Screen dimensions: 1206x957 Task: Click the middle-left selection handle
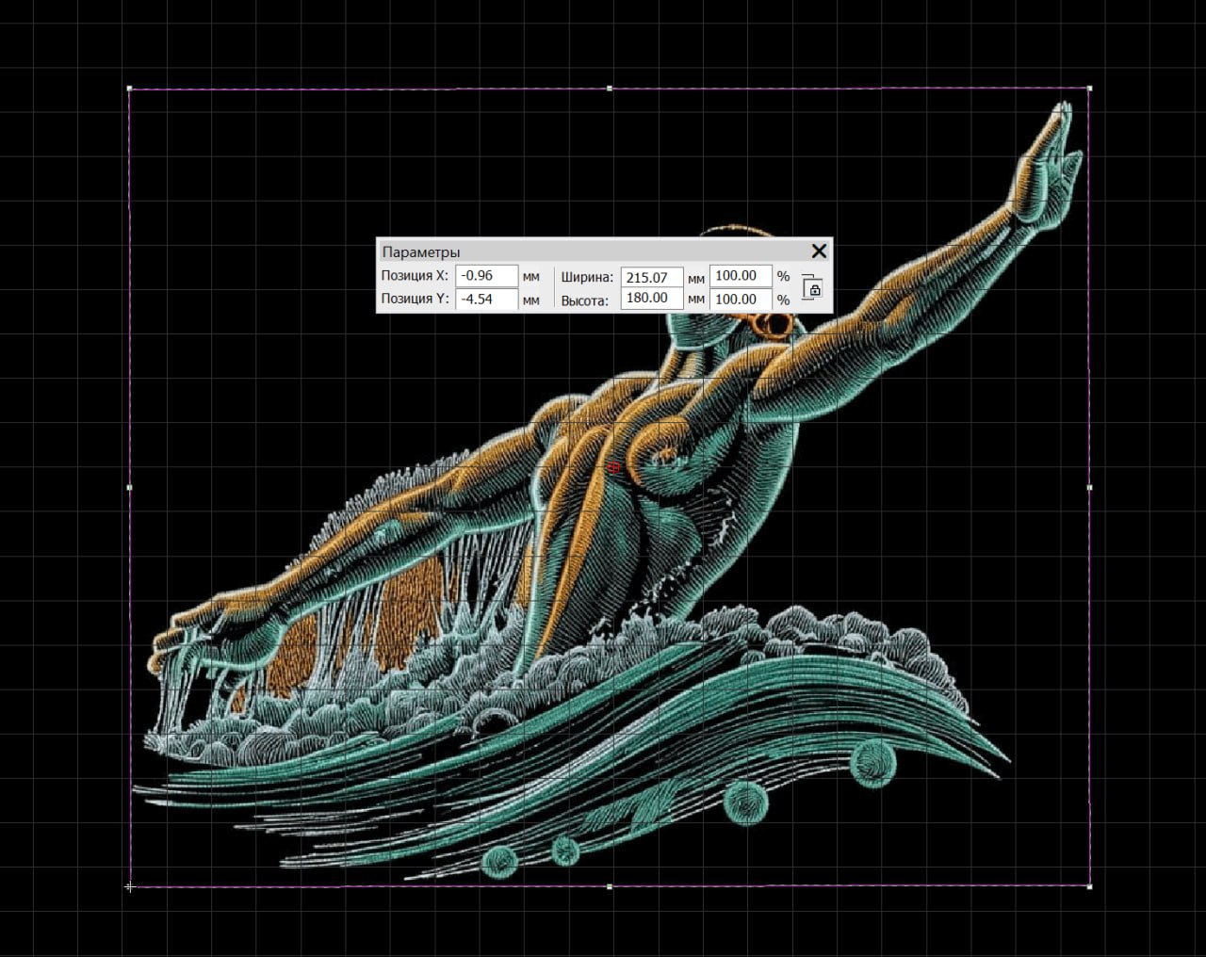point(129,487)
